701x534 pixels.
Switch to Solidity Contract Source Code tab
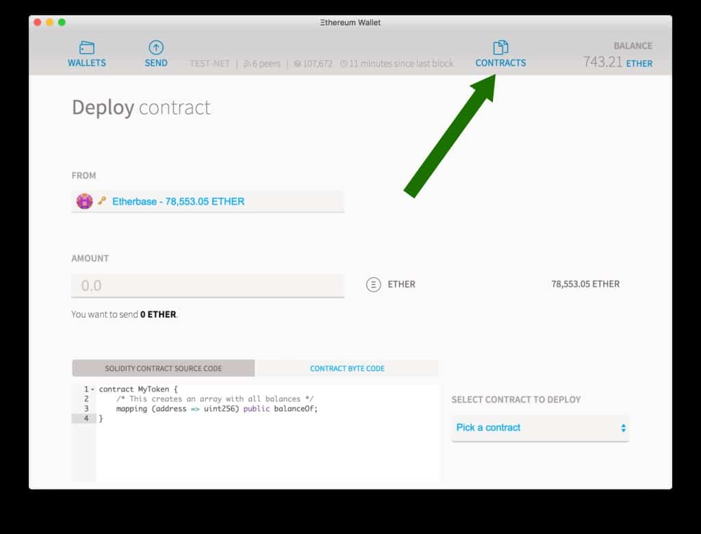pyautogui.click(x=163, y=368)
